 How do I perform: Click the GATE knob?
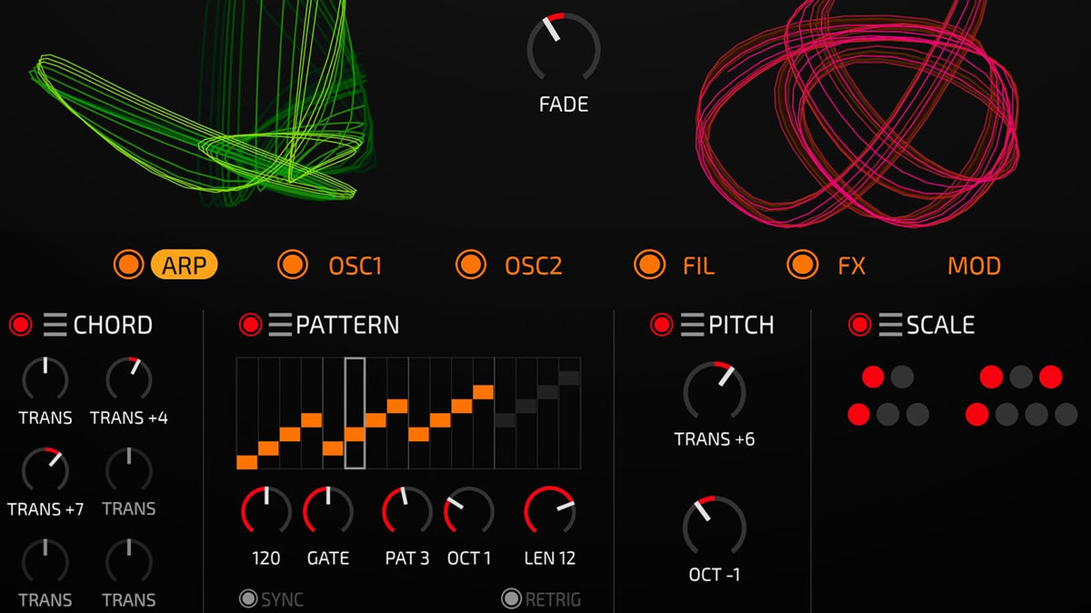point(327,512)
